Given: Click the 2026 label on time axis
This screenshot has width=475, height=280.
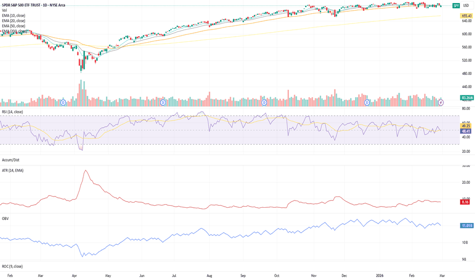Looking at the screenshot, I should [380, 276].
